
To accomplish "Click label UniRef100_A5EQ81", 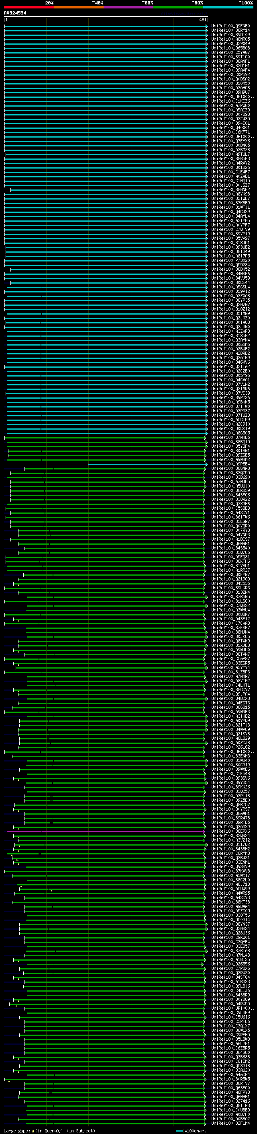I will pos(230,557).
